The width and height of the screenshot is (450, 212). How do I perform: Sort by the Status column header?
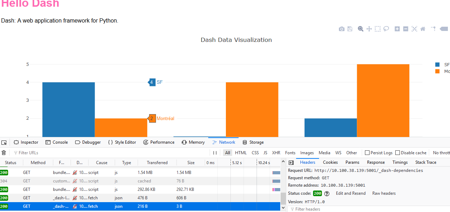coord(11,163)
